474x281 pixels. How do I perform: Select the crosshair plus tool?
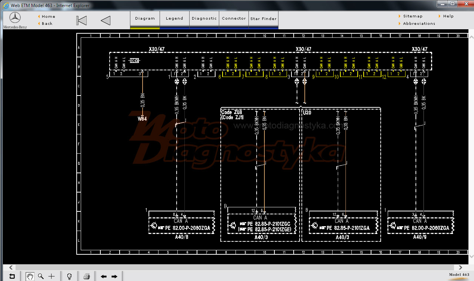tap(51, 276)
